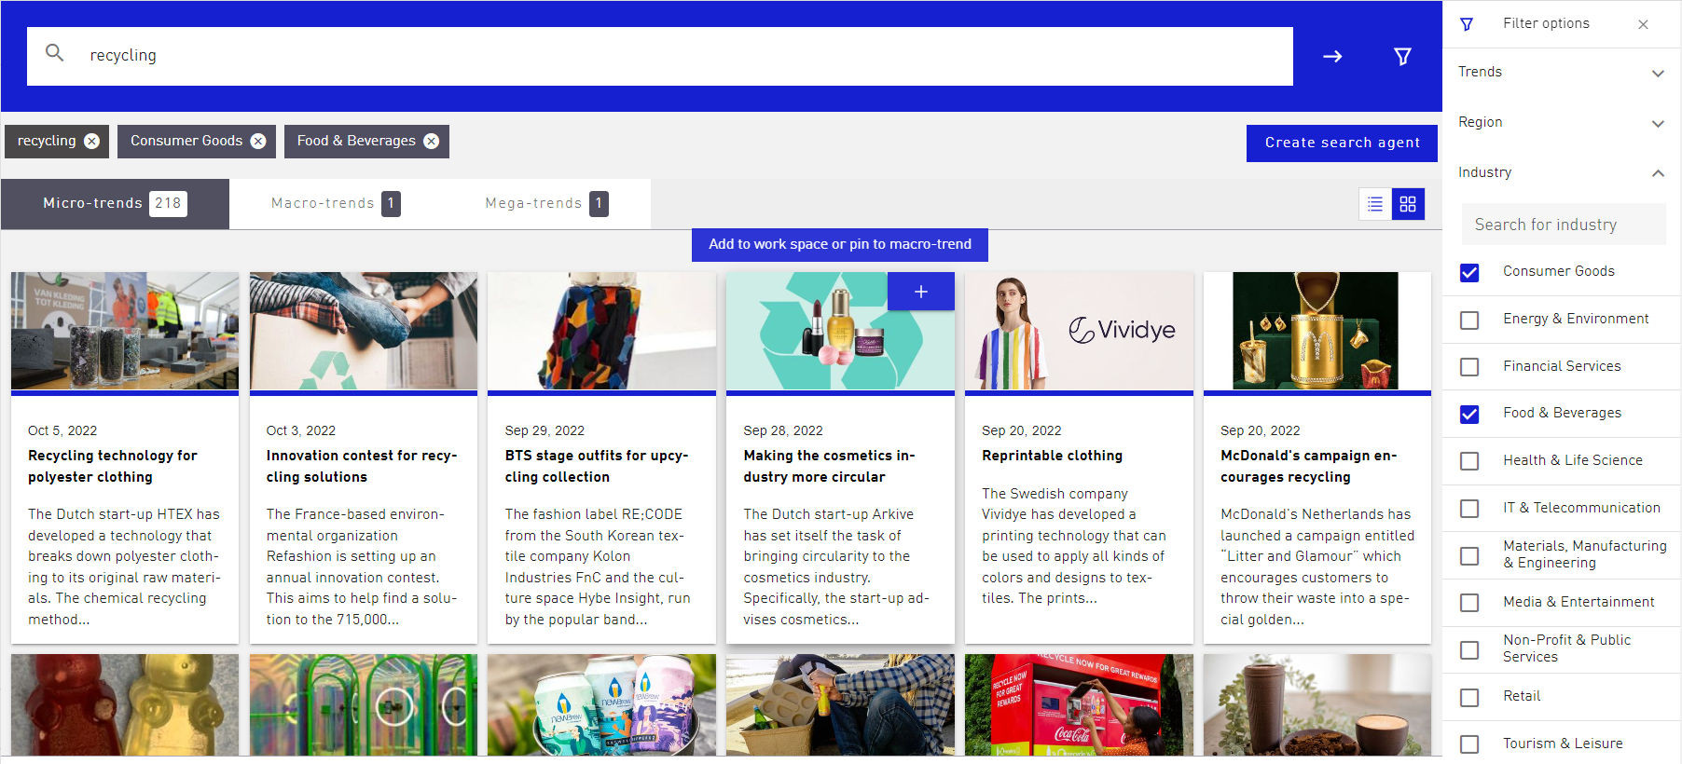Open Innovation contest for recycling solutions article
Screen dimensions: 1682x764
[x=362, y=466]
